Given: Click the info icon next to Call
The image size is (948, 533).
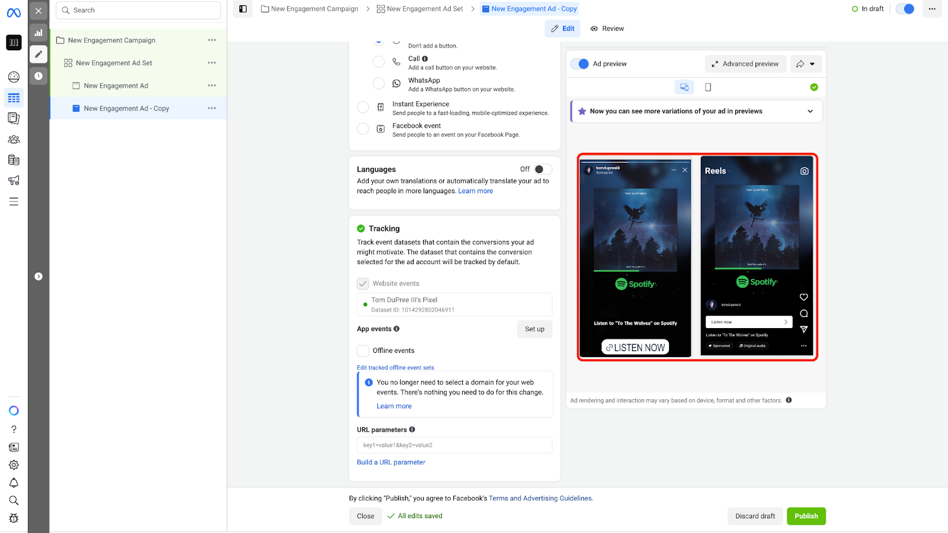Looking at the screenshot, I should point(425,59).
